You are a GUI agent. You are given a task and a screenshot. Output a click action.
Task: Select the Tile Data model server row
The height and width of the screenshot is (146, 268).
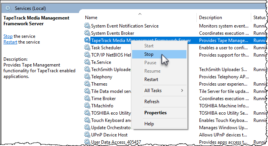click(111, 91)
